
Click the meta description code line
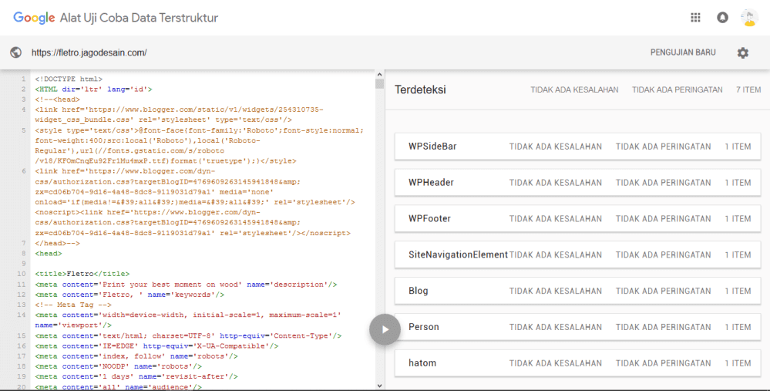[x=186, y=285]
